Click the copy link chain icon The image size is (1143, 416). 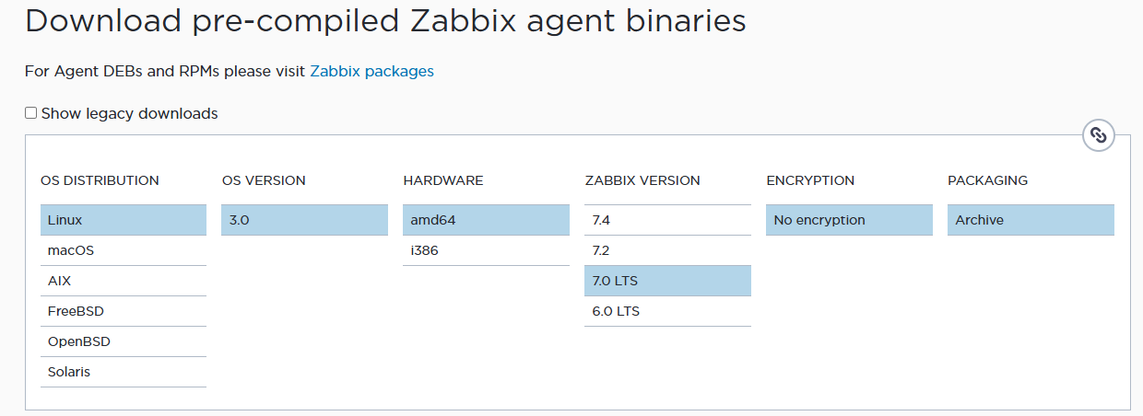pyautogui.click(x=1098, y=135)
